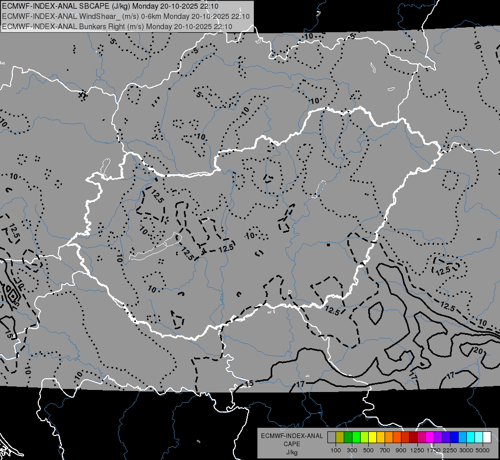Click the CAPE label in legend
The width and height of the screenshot is (500, 460).
click(292, 444)
